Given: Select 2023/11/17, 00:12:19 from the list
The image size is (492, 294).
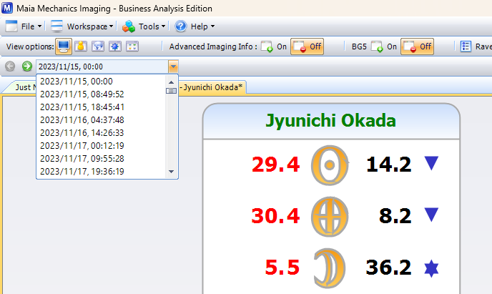Looking at the screenshot, I should [x=101, y=146].
